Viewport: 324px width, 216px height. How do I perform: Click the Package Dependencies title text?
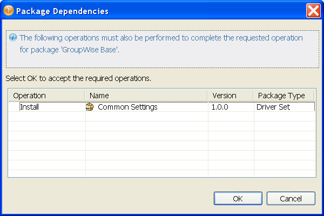point(62,11)
